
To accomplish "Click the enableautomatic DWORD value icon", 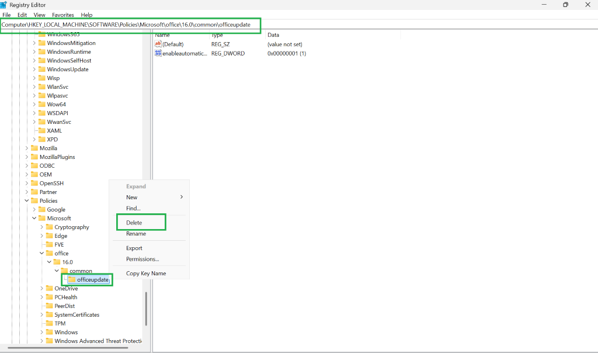I will [158, 53].
